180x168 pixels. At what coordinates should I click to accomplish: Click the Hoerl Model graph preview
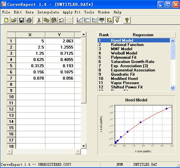tap(137, 125)
